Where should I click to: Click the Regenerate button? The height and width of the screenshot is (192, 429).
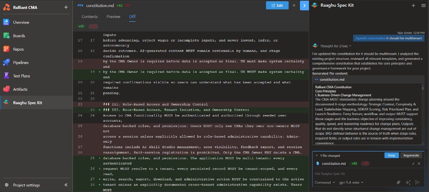pyautogui.click(x=411, y=156)
